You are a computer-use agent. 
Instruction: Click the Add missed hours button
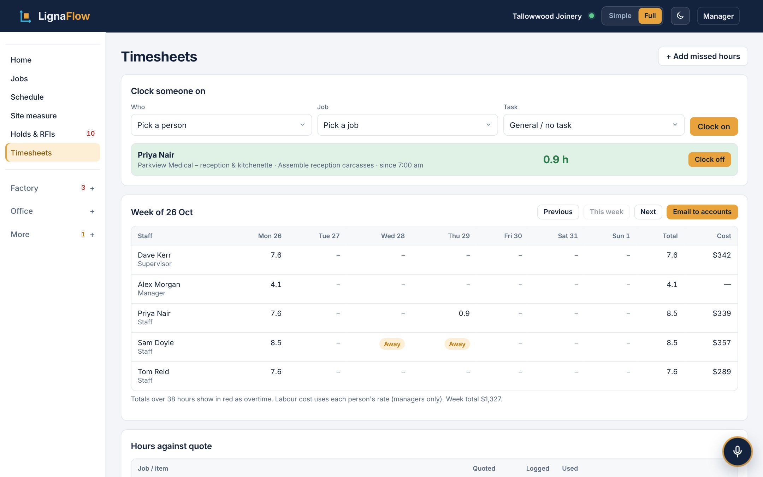point(703,56)
